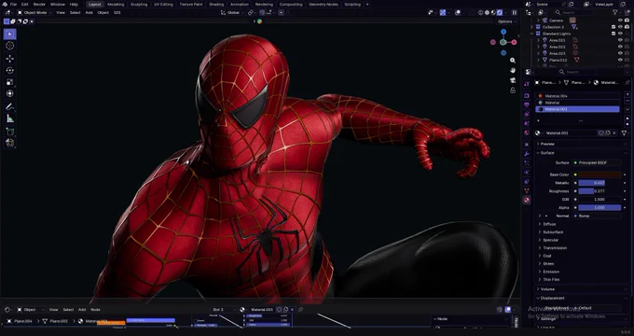Switch to solid viewport shading
The image size is (634, 336).
pos(487,12)
